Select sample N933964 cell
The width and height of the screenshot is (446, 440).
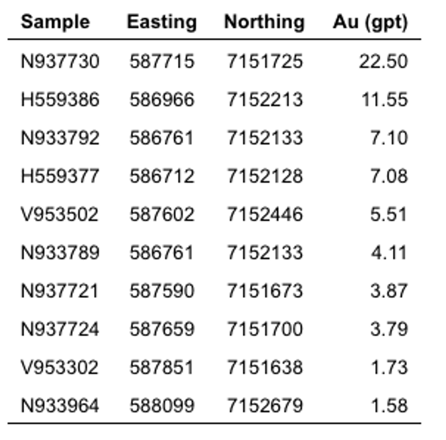60,405
